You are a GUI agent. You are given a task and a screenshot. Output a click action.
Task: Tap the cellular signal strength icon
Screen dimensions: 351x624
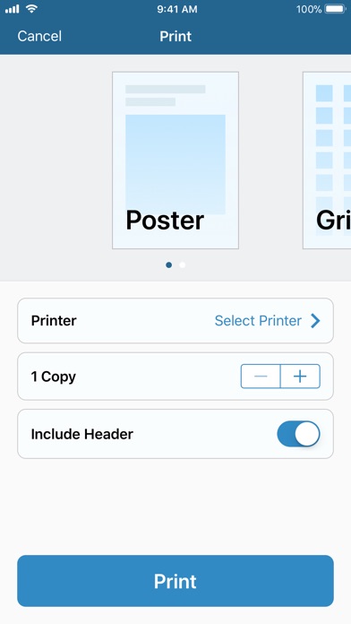pyautogui.click(x=13, y=9)
